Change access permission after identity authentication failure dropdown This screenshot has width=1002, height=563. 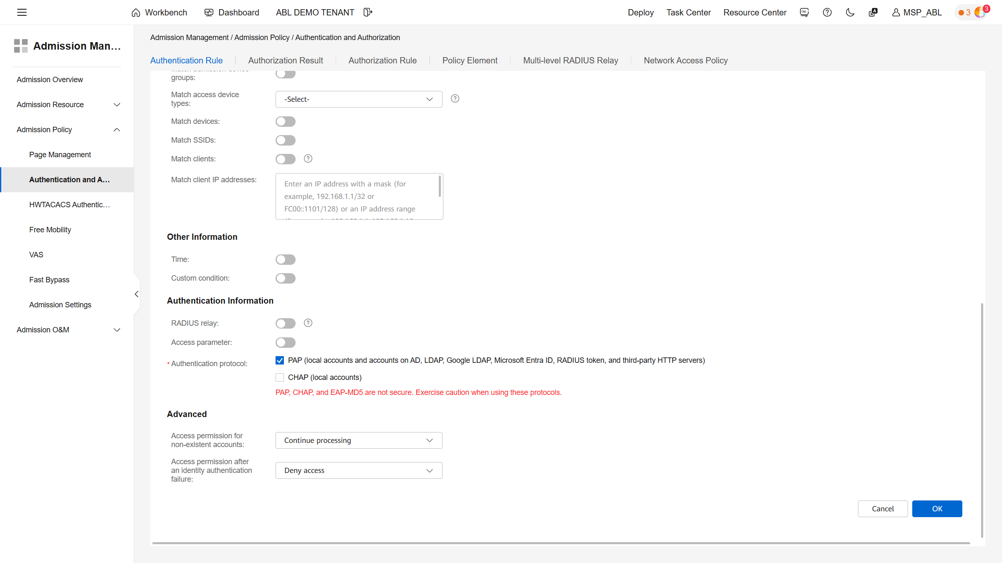click(x=358, y=470)
